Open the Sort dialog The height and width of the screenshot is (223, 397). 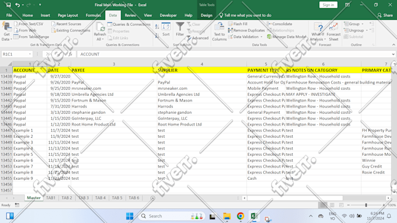pyautogui.click(x=166, y=30)
